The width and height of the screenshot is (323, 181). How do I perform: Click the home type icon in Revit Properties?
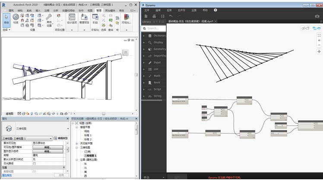9,128
